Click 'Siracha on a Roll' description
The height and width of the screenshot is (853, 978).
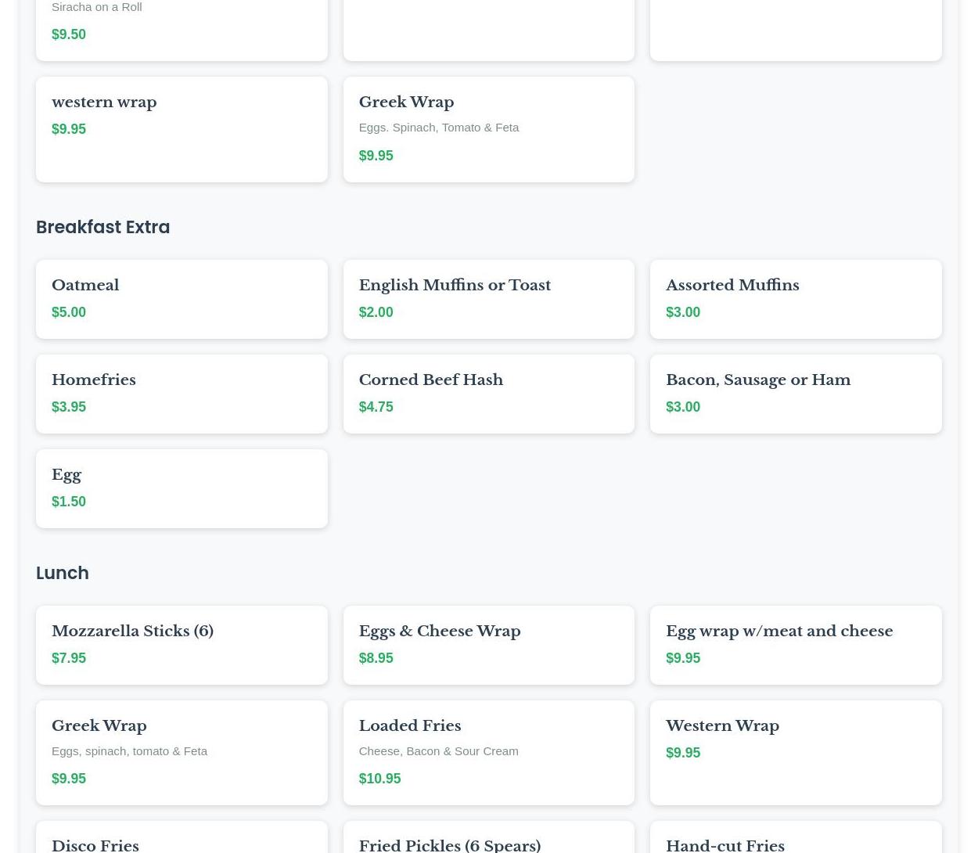pos(96,7)
